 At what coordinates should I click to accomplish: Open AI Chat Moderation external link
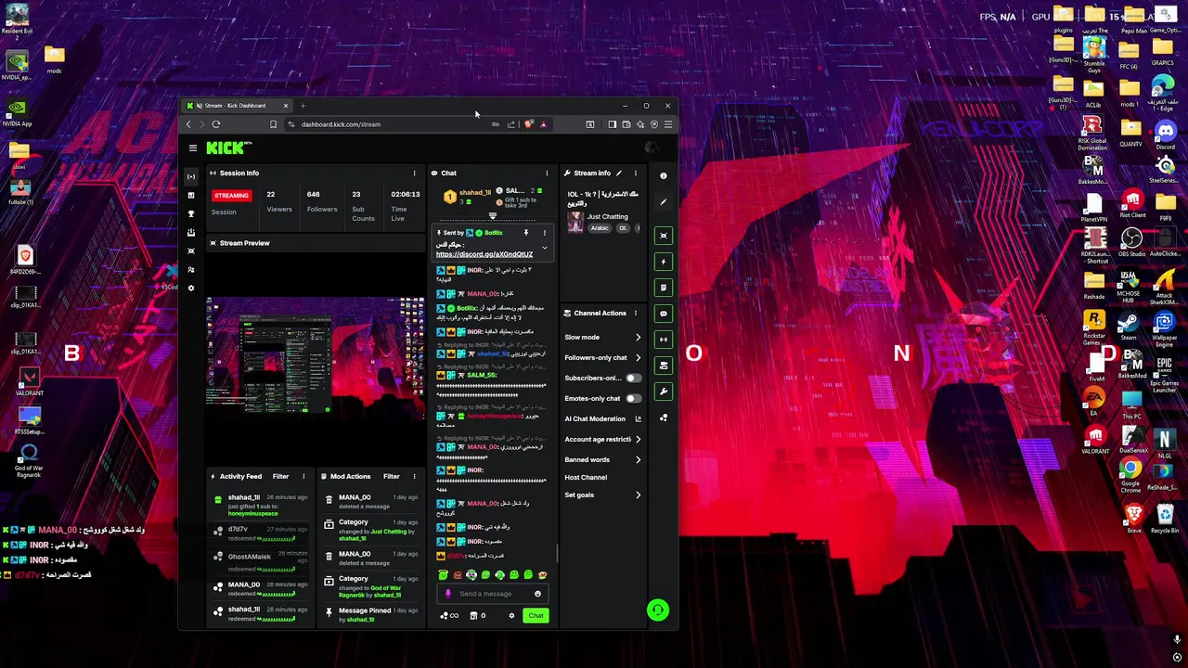tap(638, 419)
